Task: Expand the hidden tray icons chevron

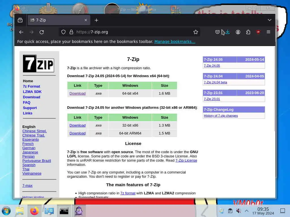Action: coord(247,211)
